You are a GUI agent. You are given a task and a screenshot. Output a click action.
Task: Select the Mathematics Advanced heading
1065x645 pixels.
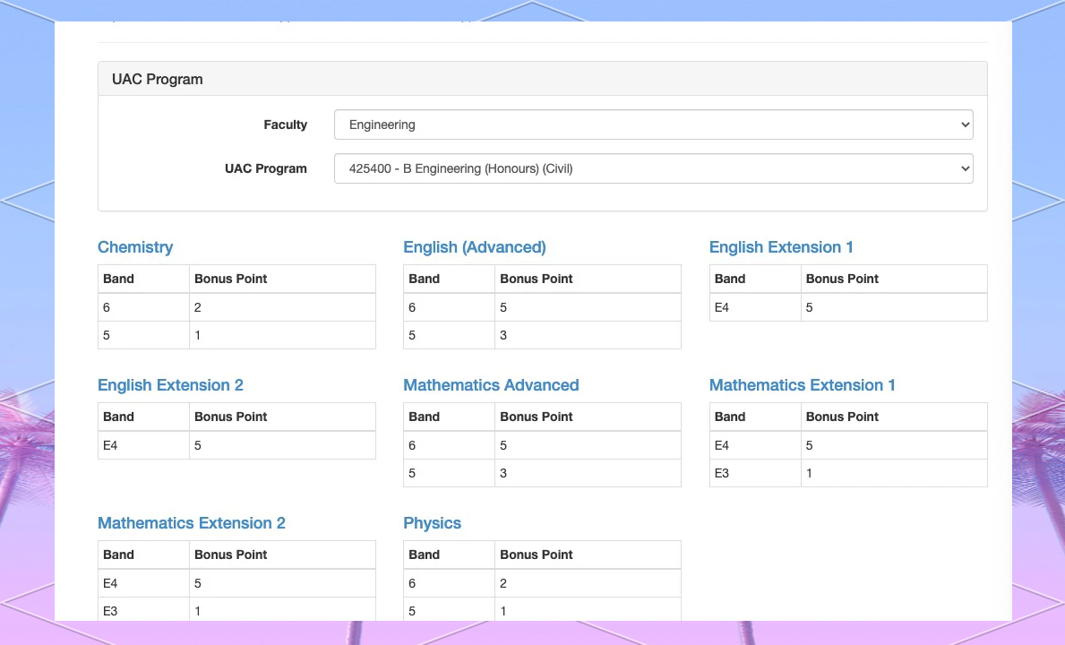[x=491, y=385]
